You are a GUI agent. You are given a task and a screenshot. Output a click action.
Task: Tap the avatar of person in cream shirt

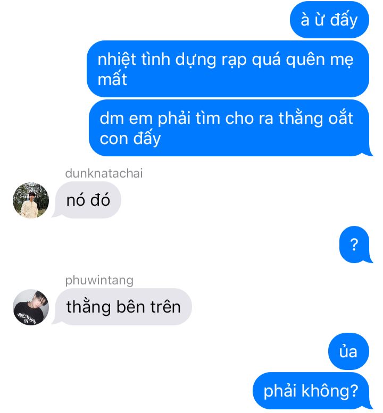[31, 200]
